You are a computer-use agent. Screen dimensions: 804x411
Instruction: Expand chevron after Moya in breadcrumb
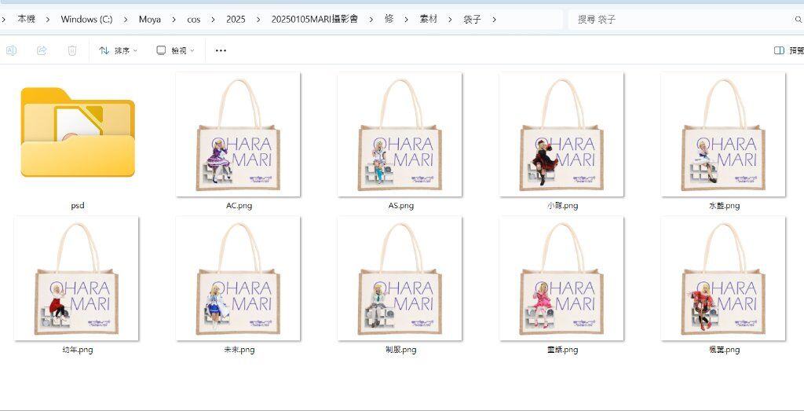pos(174,20)
